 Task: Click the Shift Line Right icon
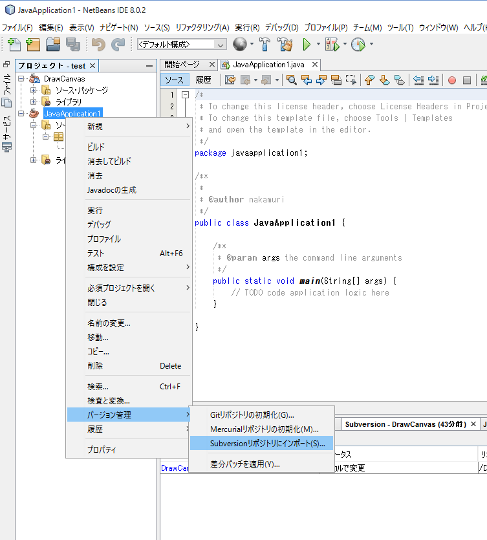click(x=433, y=80)
